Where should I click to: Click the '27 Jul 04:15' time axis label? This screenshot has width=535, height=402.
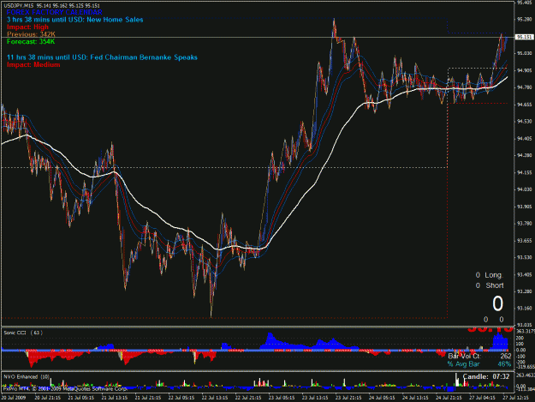pos(483,398)
